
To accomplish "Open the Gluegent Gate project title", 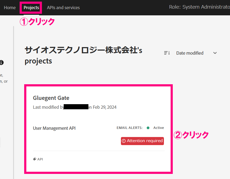I will 51,98.
